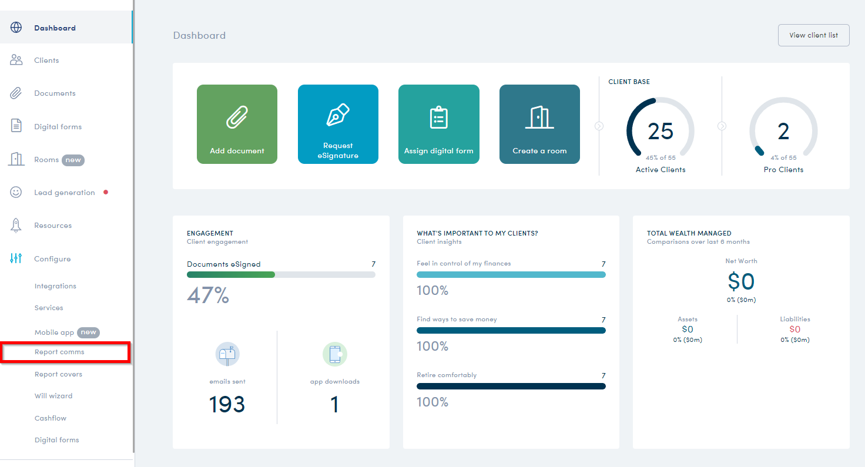Click the green Add document tile

237,124
